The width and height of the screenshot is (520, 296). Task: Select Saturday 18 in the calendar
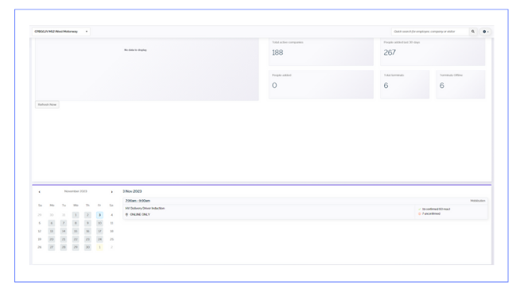pos(112,231)
